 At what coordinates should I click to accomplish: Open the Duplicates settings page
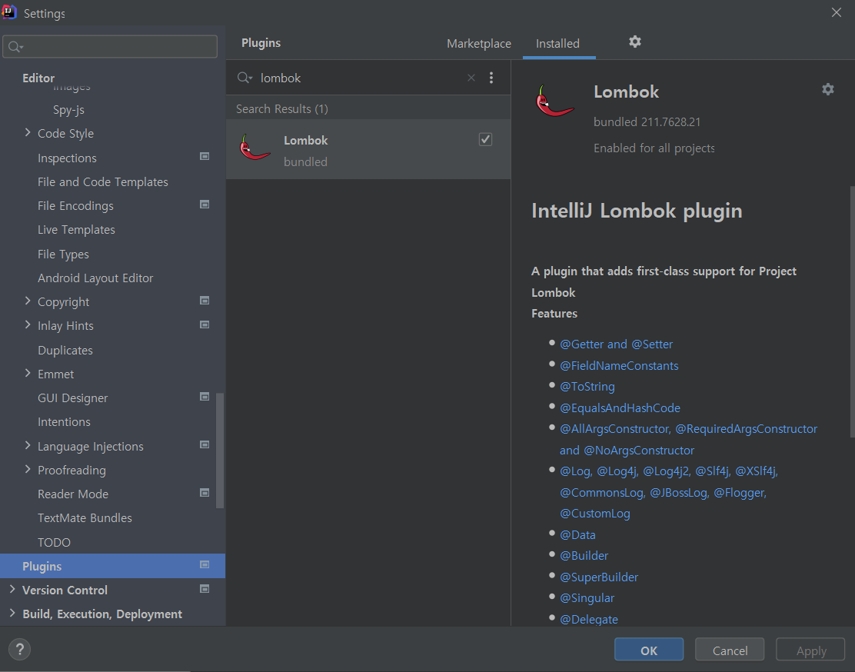65,350
